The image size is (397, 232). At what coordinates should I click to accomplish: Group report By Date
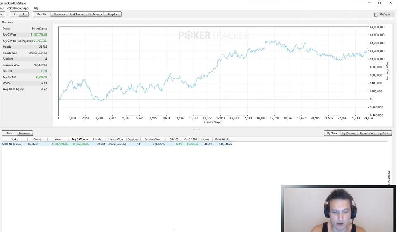383,133
